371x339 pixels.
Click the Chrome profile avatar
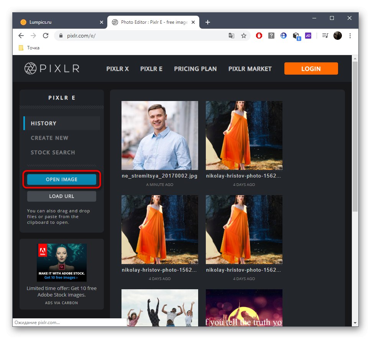click(x=338, y=36)
